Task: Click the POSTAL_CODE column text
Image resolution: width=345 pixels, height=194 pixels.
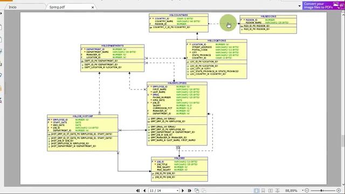Action: click(199, 50)
